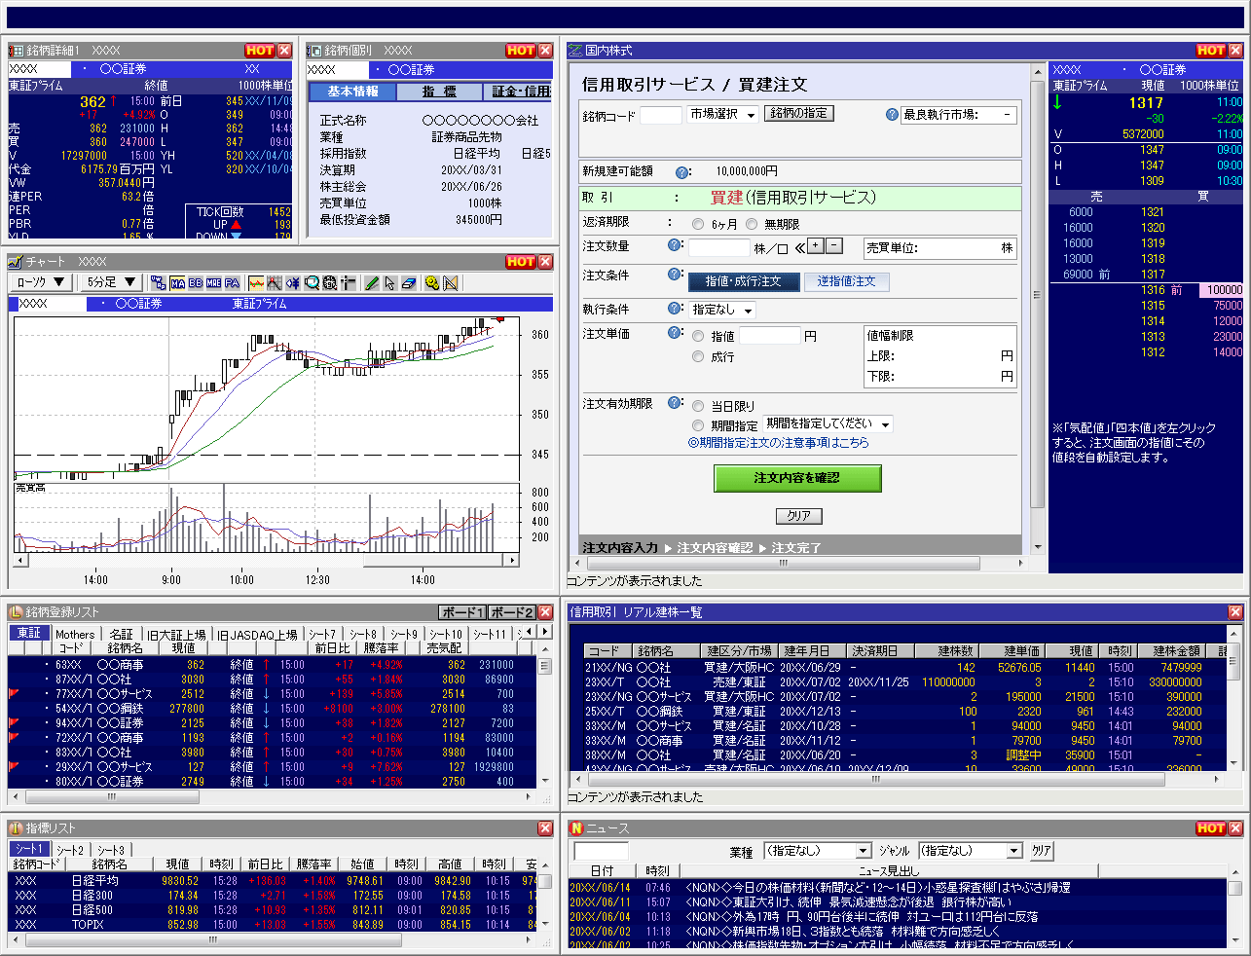Click the chart horizontal scrollbar track

click(266, 561)
